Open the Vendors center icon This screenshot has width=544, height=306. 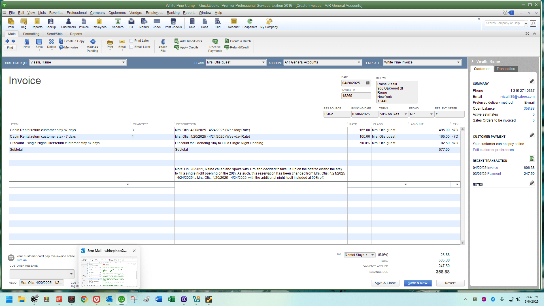pyautogui.click(x=118, y=23)
